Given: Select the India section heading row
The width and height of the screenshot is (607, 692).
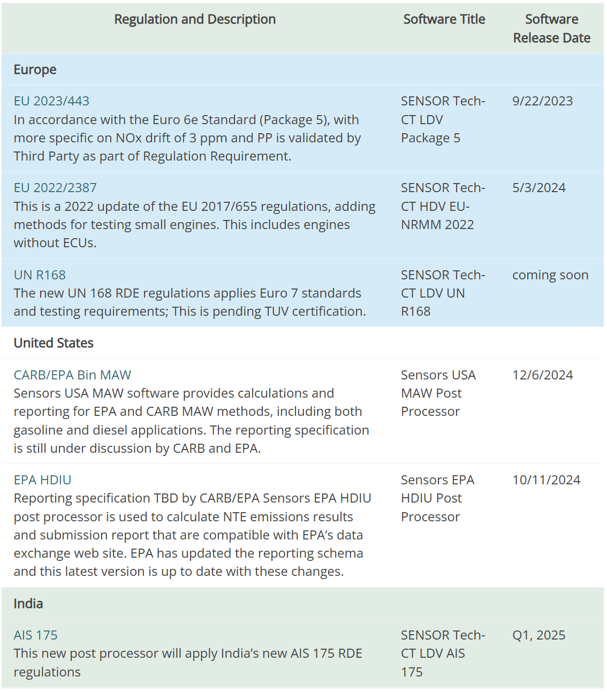Looking at the screenshot, I should click(x=28, y=604).
